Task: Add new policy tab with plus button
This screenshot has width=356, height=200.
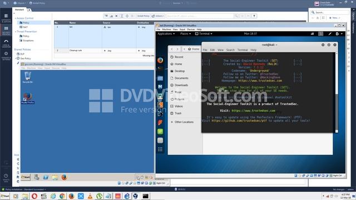Action: (x=29, y=10)
